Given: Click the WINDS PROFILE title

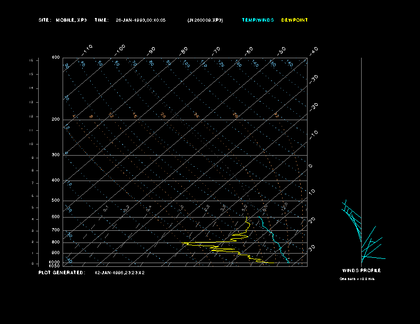Looking at the screenshot, I should coord(361,271).
